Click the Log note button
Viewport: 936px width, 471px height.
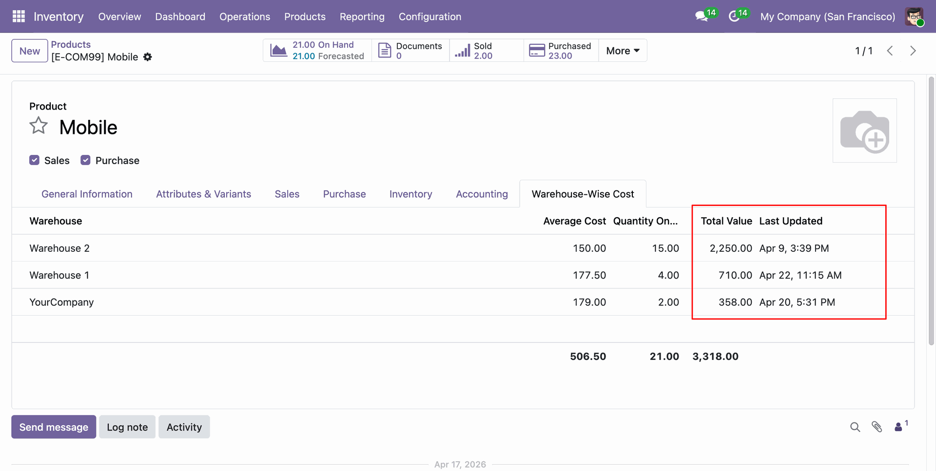(x=127, y=427)
